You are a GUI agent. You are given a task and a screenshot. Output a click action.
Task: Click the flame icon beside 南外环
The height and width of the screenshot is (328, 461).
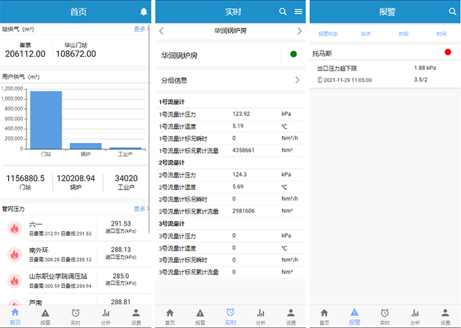tap(14, 254)
